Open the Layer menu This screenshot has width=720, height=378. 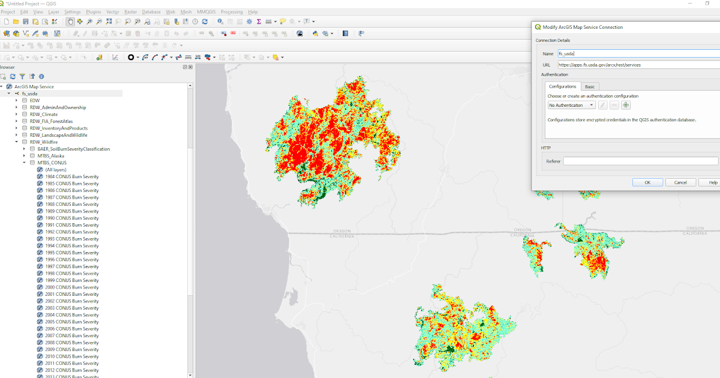pos(53,12)
